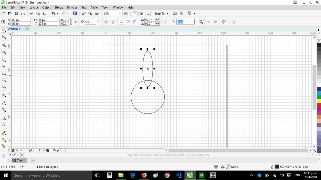The width and height of the screenshot is (321, 180).
Task: Select the Shape edit tool
Action: [4, 37]
